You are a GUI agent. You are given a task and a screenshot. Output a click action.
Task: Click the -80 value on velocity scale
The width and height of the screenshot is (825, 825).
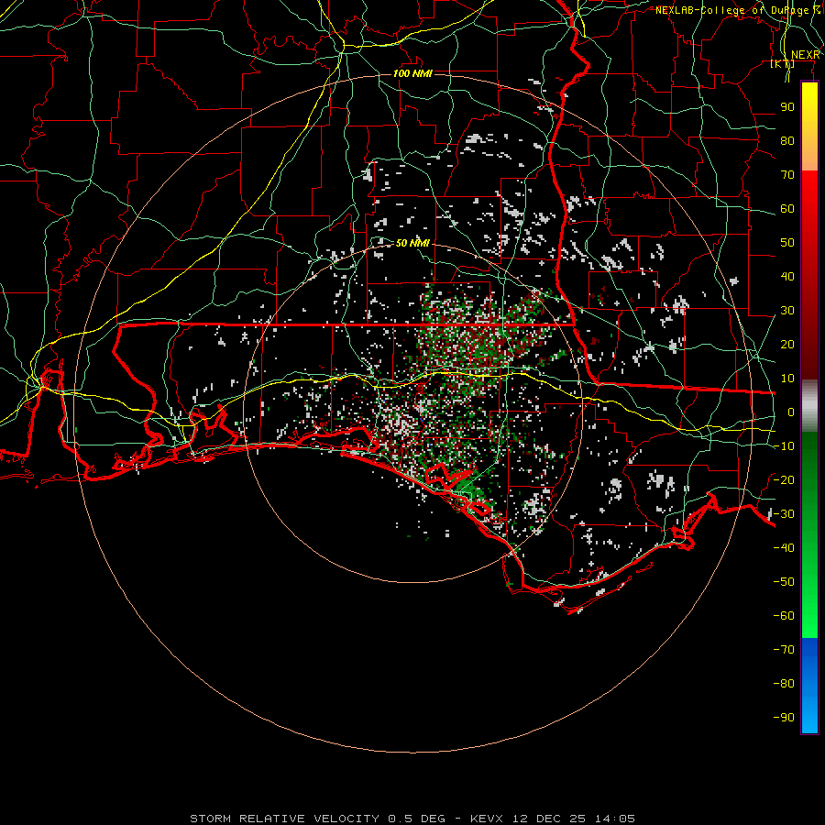point(784,684)
